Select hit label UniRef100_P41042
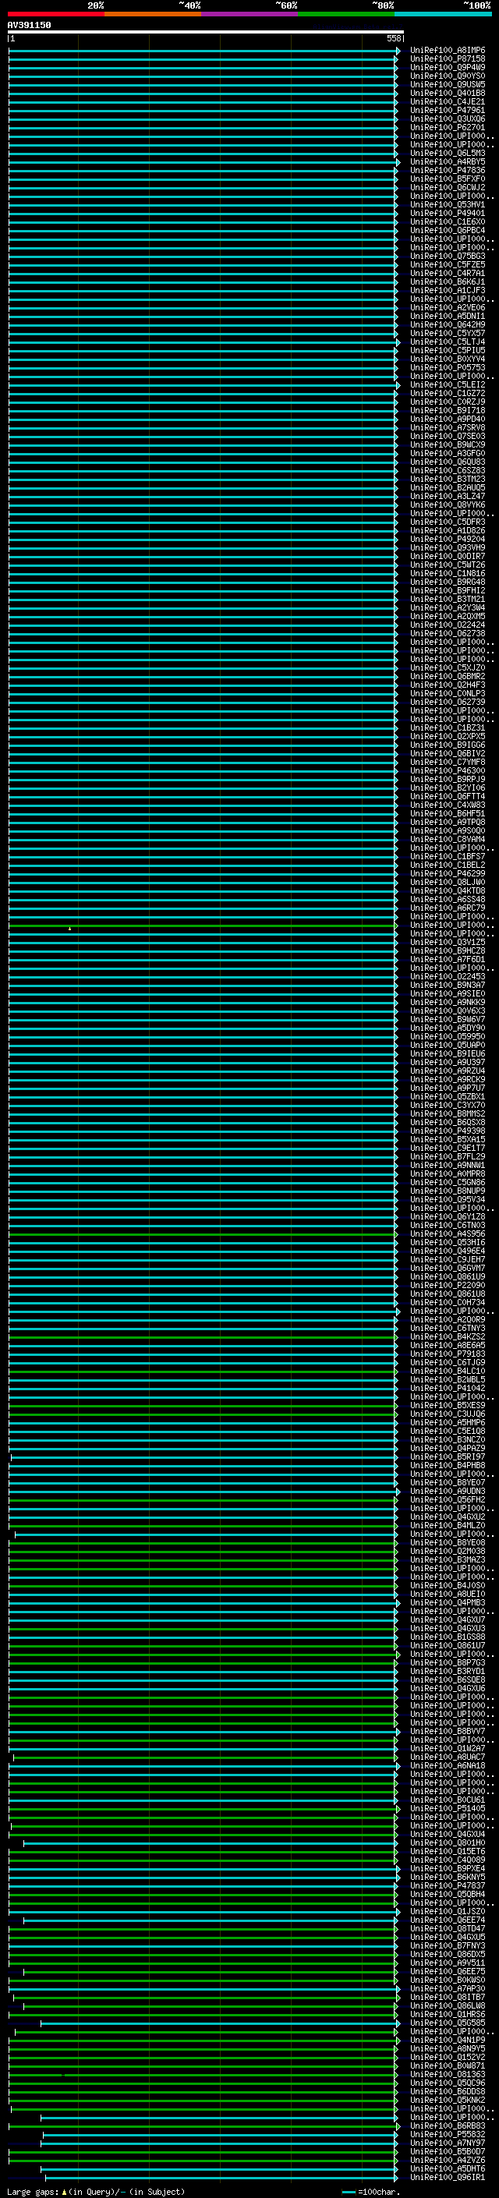The height and width of the screenshot is (2198, 499). [447, 1389]
